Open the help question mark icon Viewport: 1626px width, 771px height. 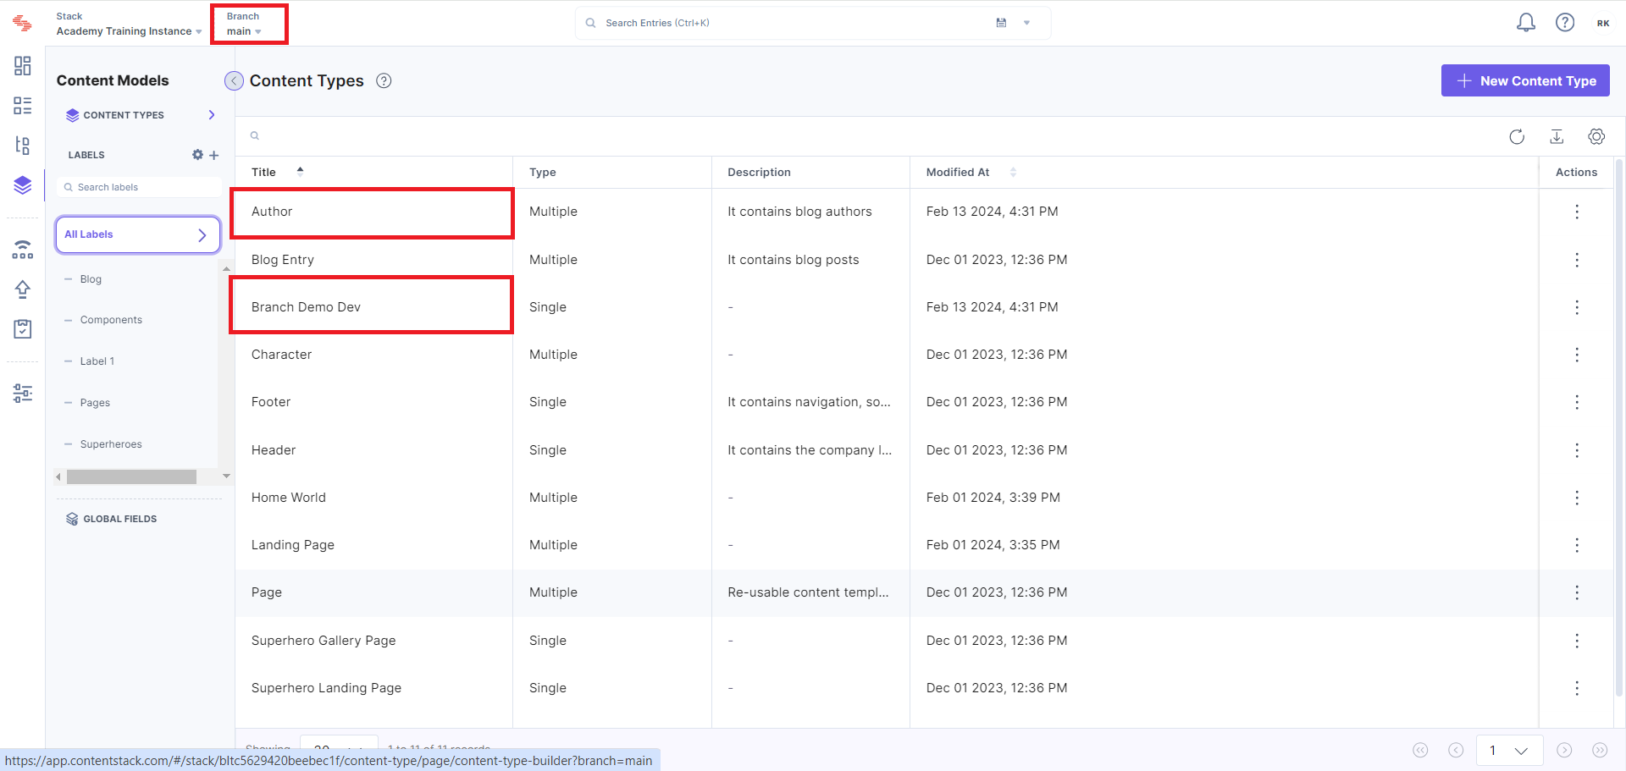[x=1565, y=23]
